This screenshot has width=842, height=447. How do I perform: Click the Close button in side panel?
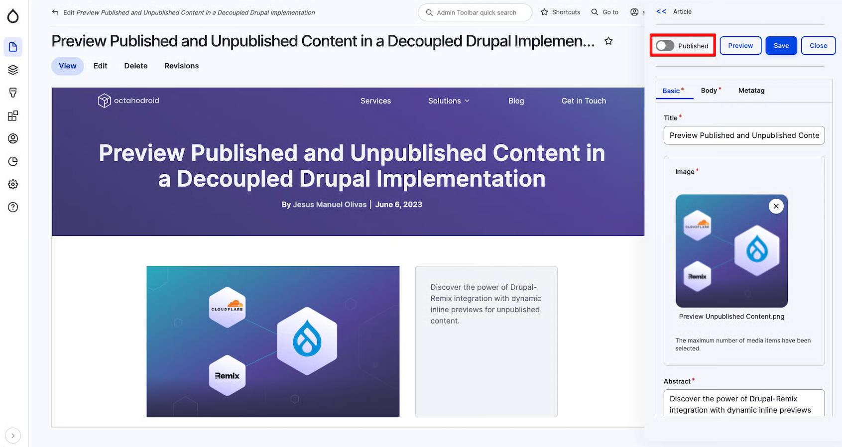tap(818, 46)
